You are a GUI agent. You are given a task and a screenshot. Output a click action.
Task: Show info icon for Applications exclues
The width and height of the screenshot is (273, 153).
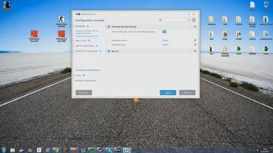(195, 40)
